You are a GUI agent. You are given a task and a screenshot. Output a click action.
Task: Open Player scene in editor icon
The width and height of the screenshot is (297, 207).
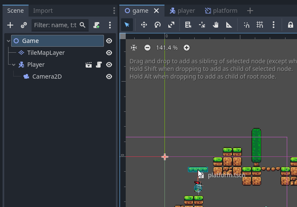(89, 65)
